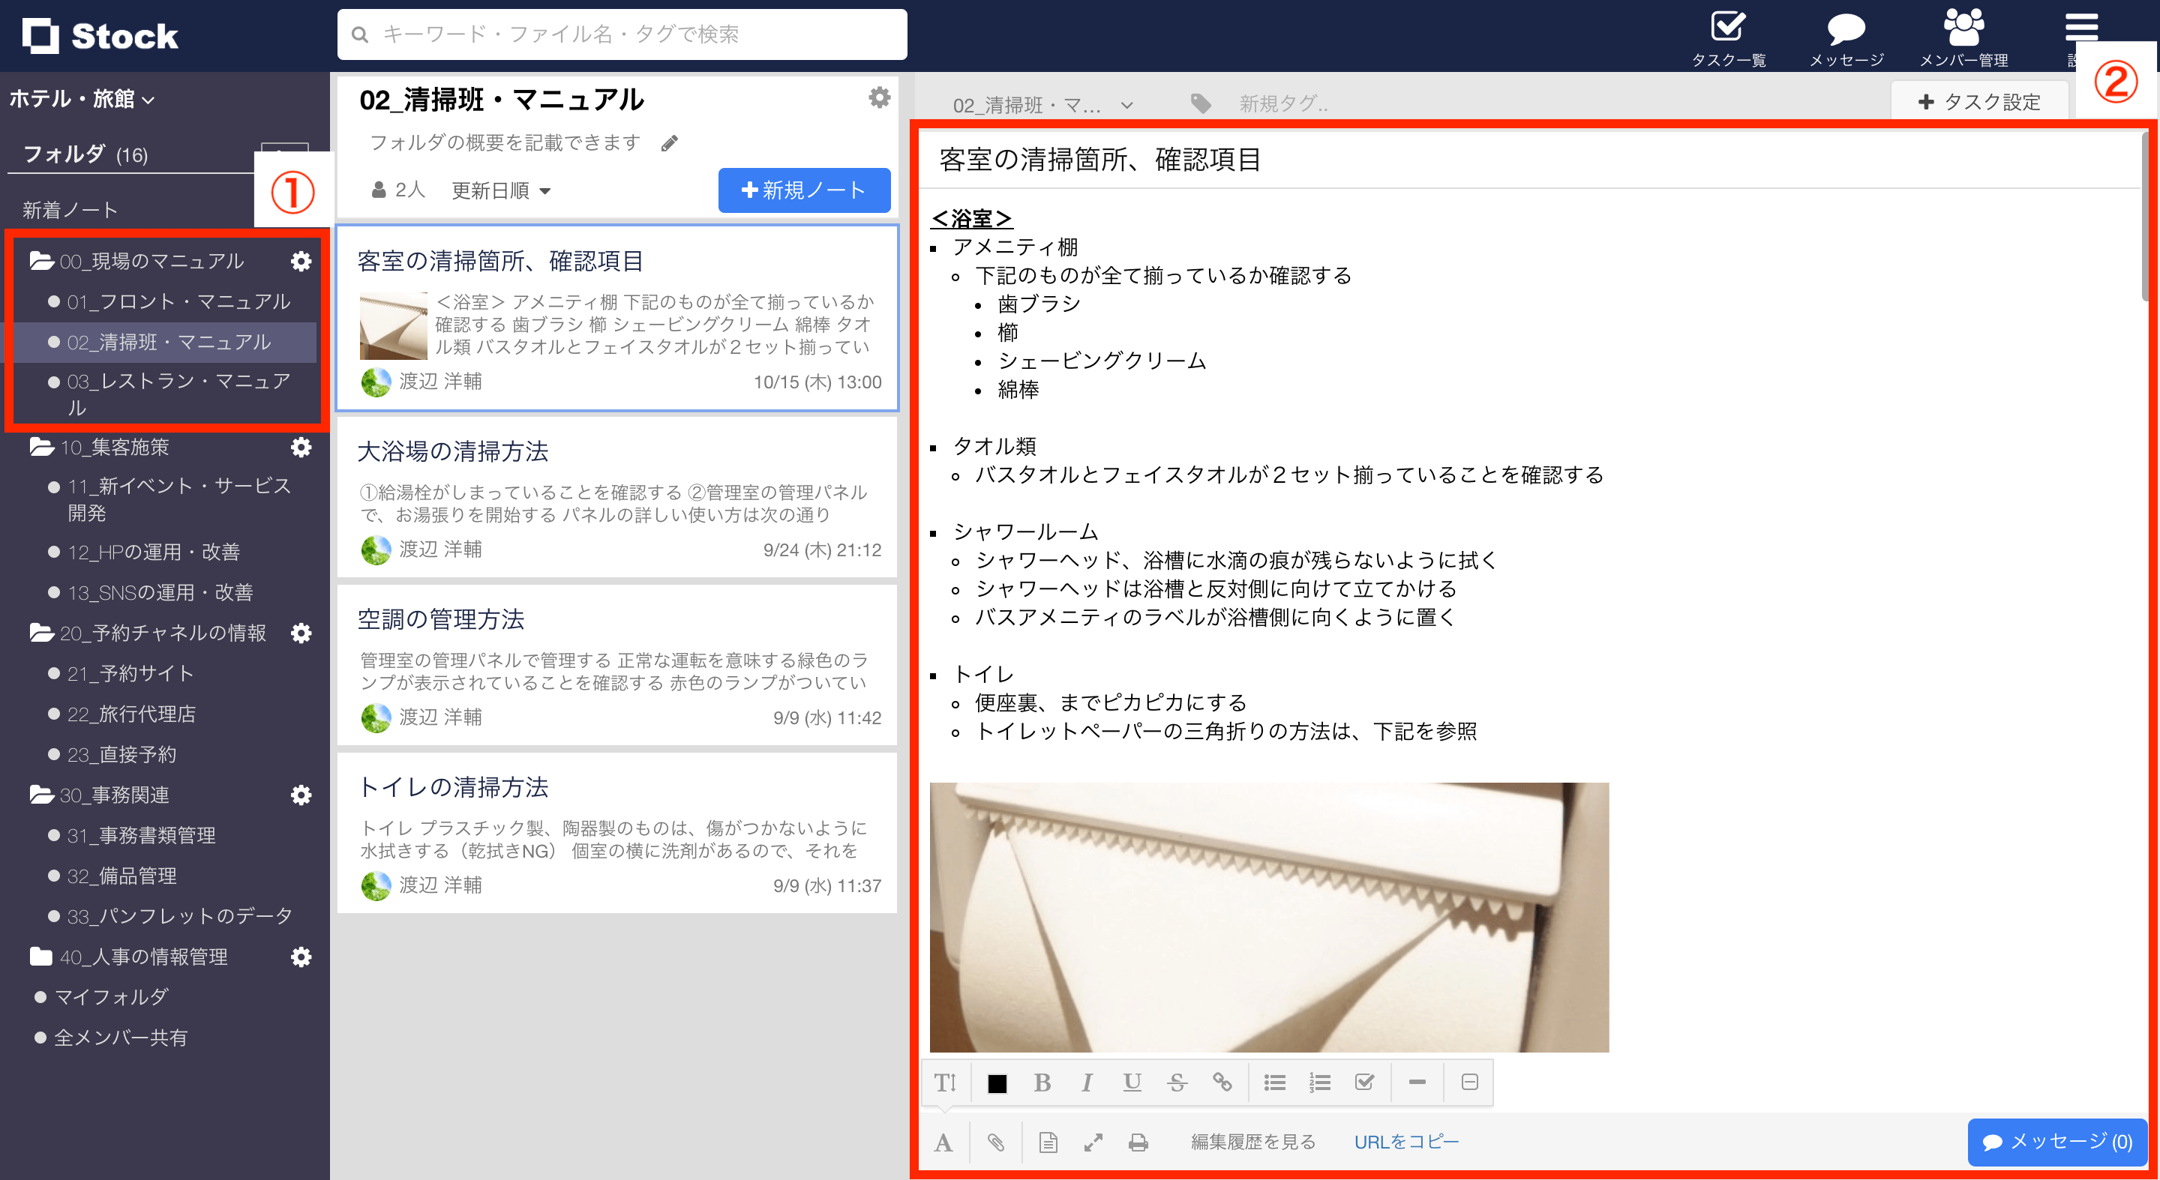Click the gear for 10_集客施策 folder
This screenshot has width=2160, height=1180.
[301, 448]
